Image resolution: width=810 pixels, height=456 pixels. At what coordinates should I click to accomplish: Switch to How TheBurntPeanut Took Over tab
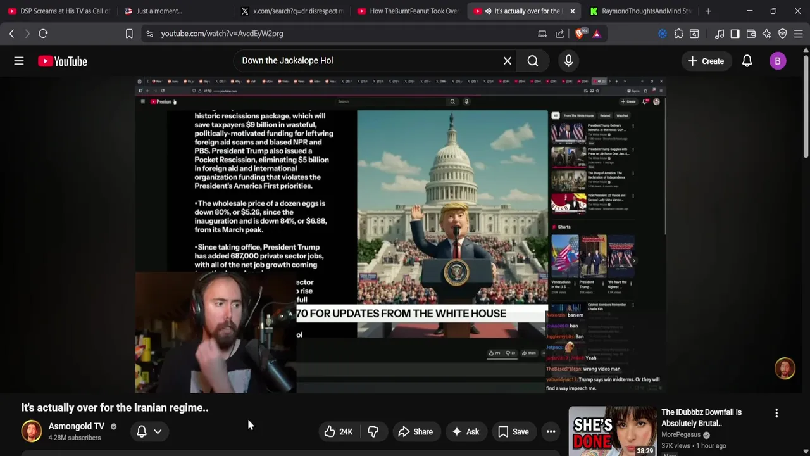click(408, 11)
